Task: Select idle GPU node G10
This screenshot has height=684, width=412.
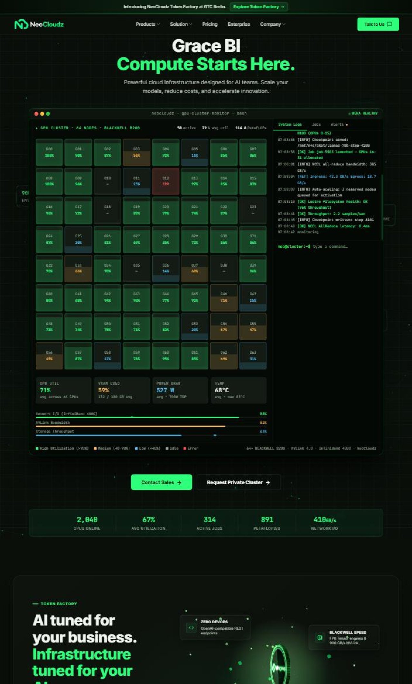Action: (x=108, y=181)
